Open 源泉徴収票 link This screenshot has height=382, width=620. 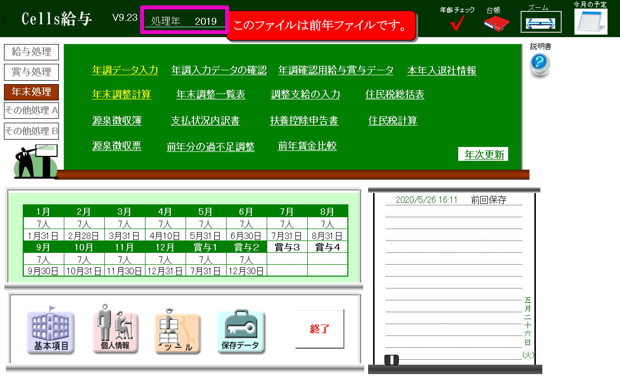tap(117, 146)
